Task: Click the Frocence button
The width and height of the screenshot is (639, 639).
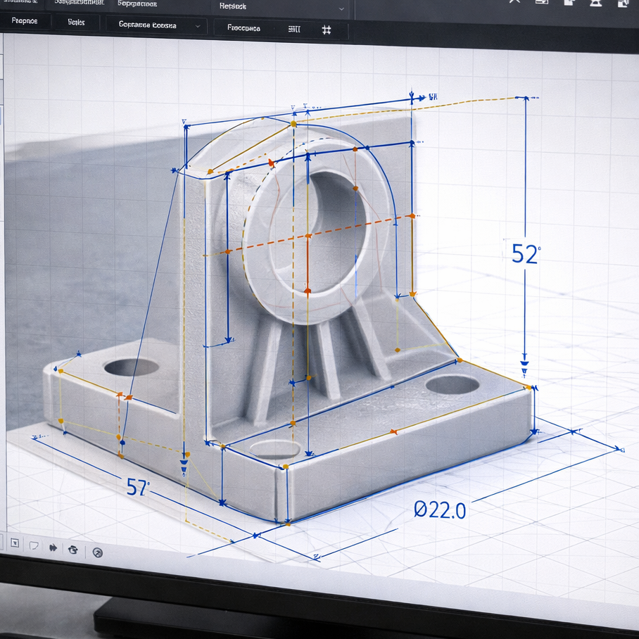Action: pos(243,28)
